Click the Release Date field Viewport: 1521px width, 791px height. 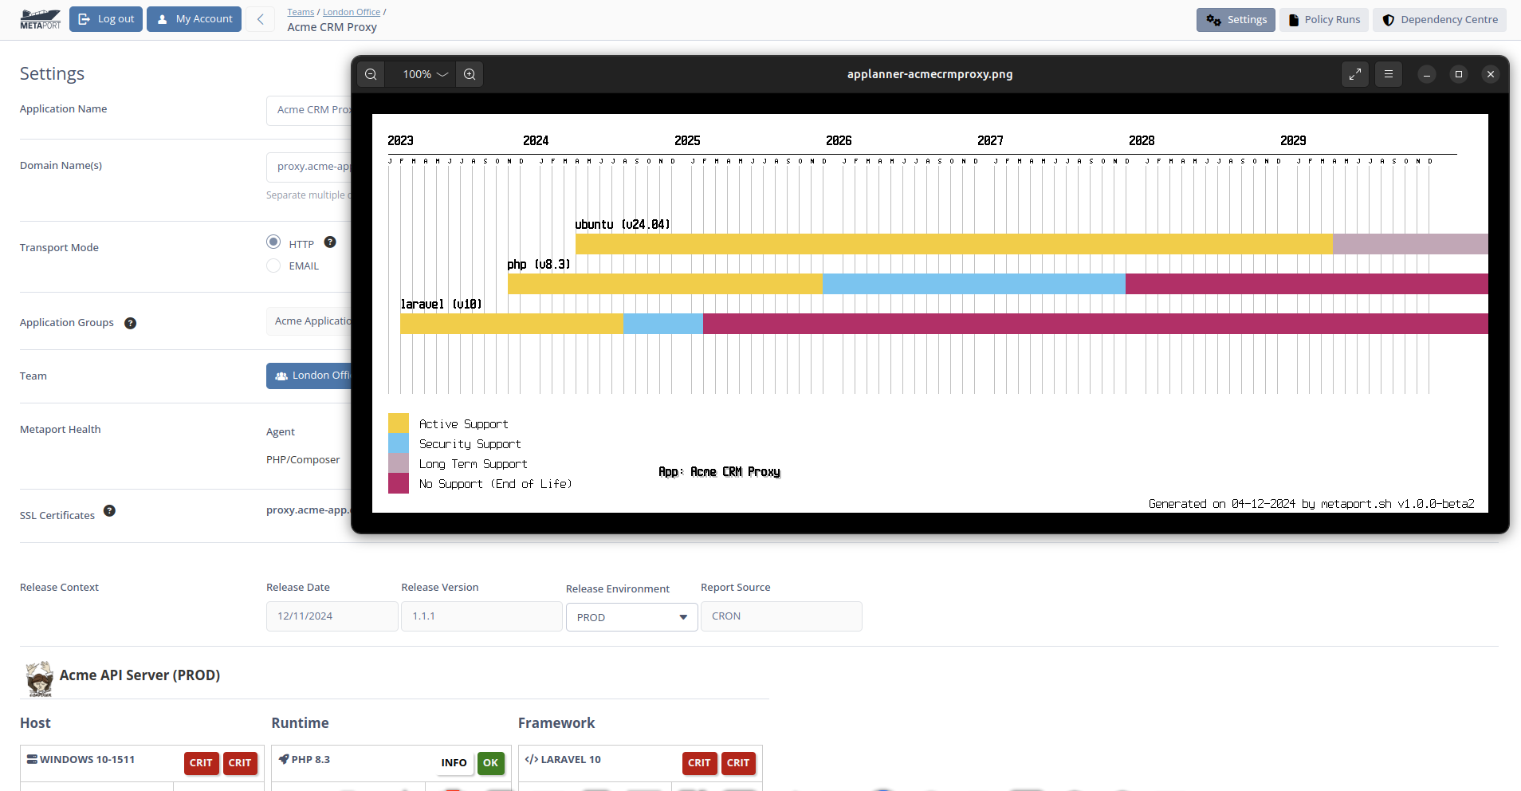[x=332, y=616]
